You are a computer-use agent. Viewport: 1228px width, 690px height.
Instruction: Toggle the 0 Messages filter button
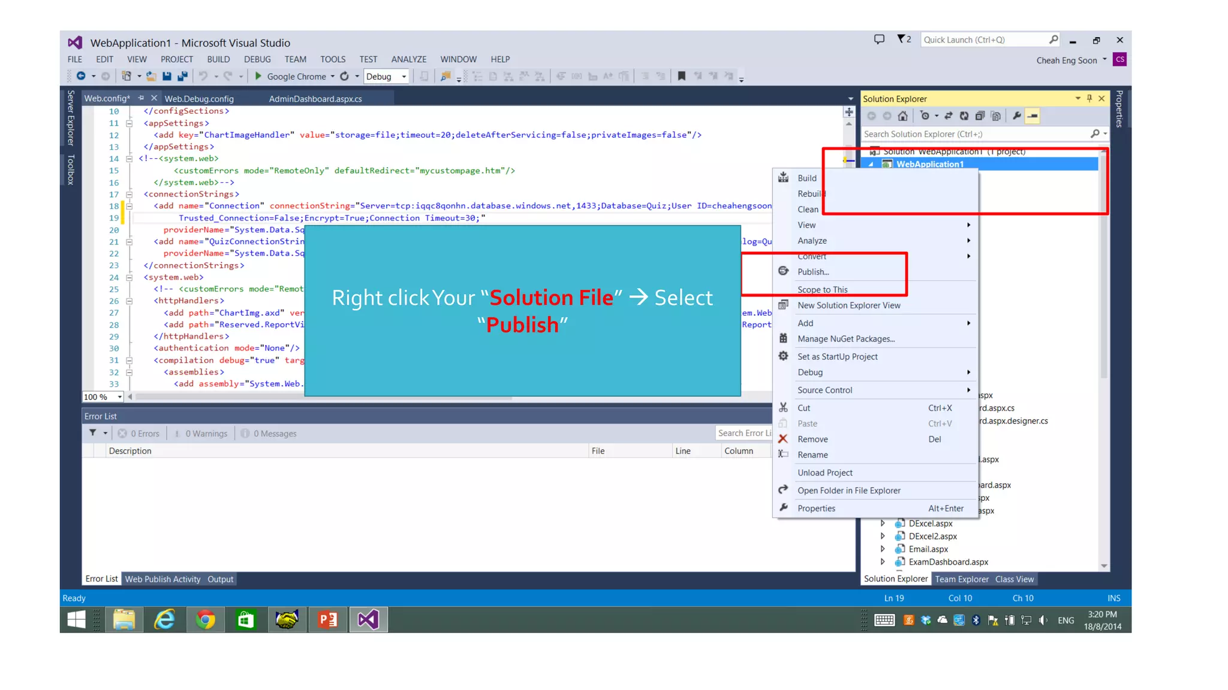point(269,433)
